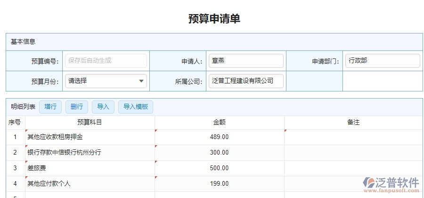The image size is (424, 198).
Task: Click the 导入 import button
Action: [103, 107]
